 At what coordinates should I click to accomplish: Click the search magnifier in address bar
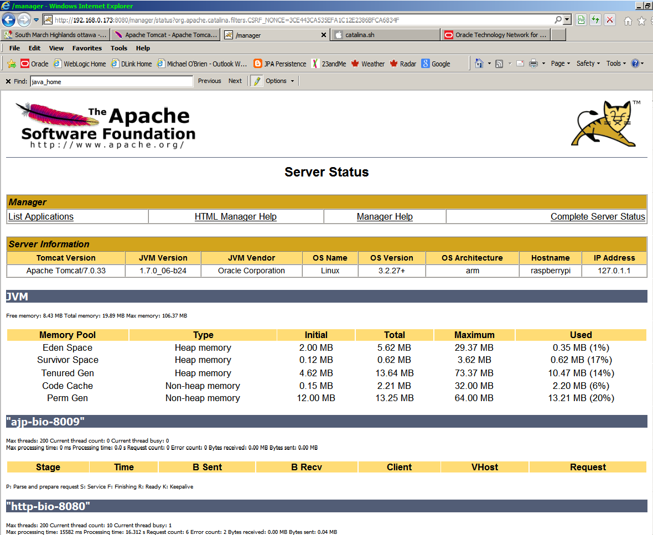(558, 19)
